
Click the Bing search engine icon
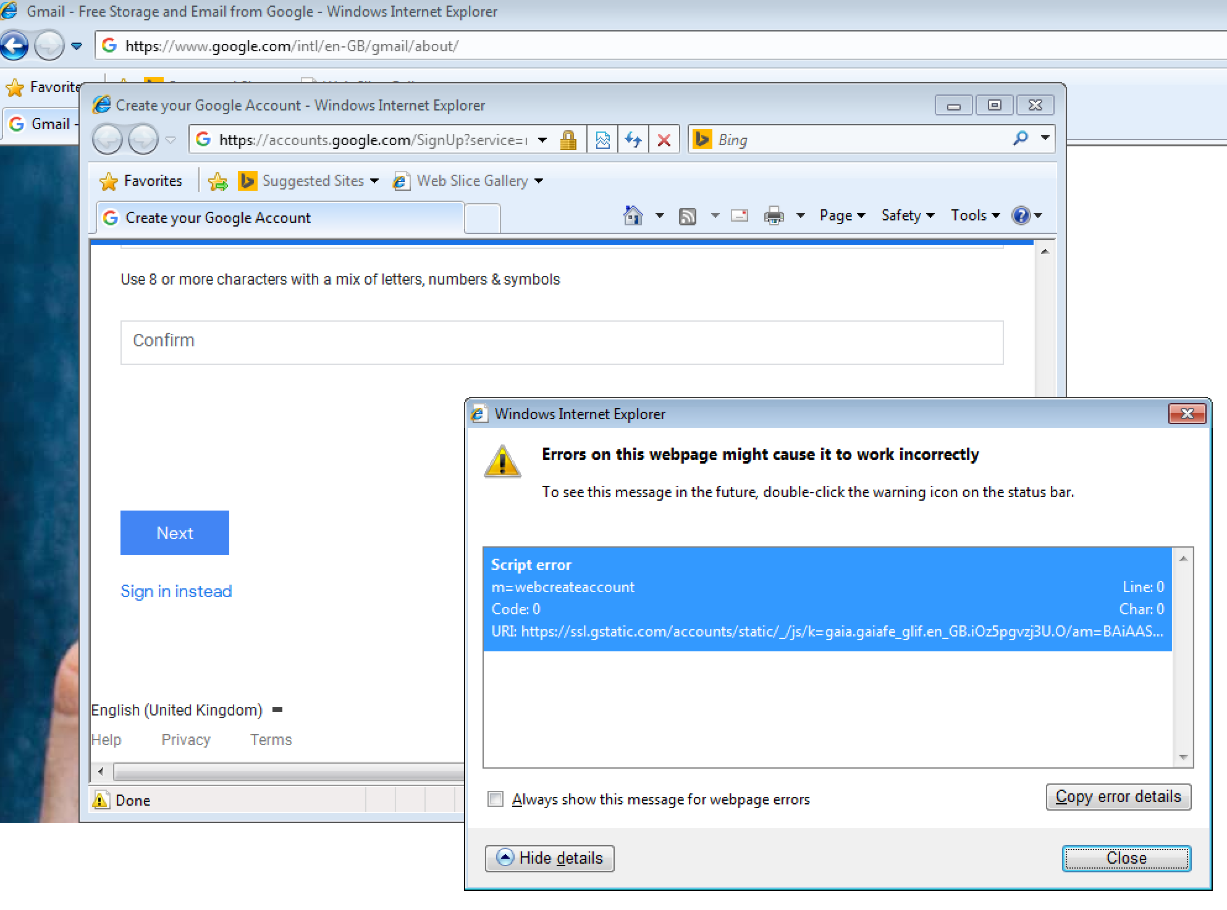(702, 140)
